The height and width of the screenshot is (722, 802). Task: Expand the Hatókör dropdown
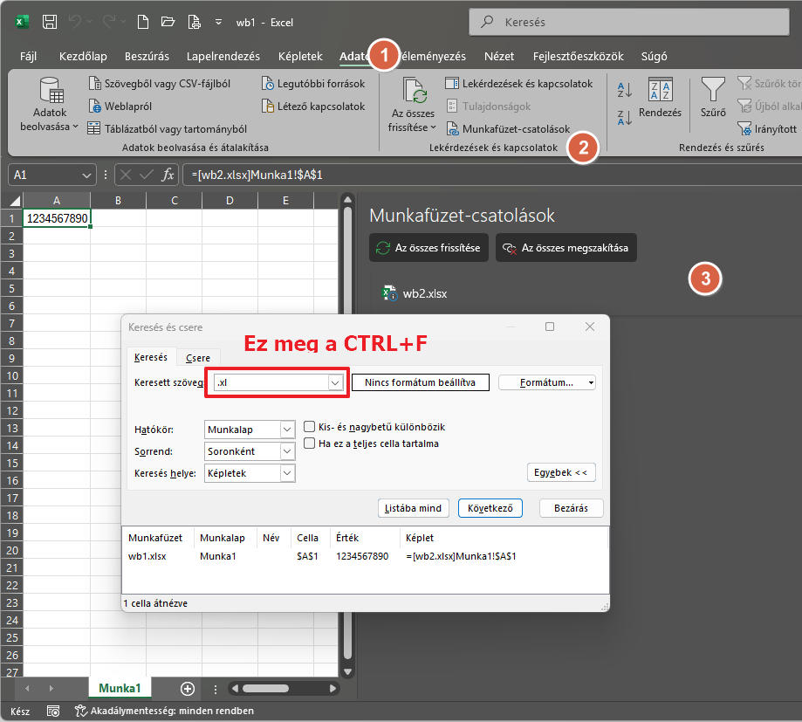pyautogui.click(x=287, y=430)
